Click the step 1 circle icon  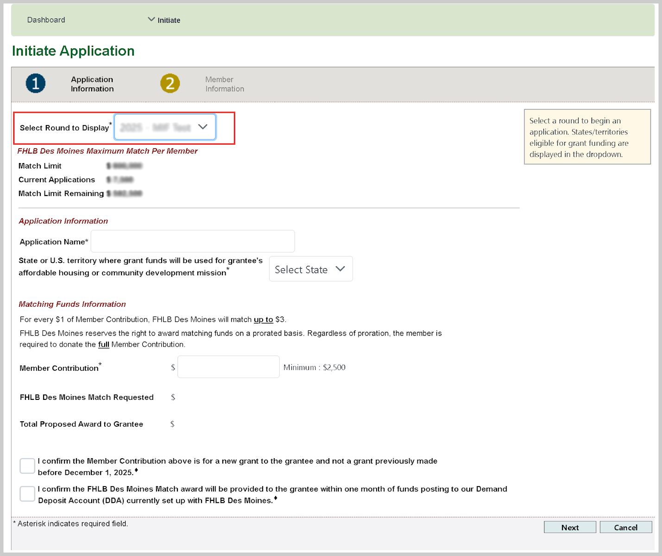tap(36, 83)
